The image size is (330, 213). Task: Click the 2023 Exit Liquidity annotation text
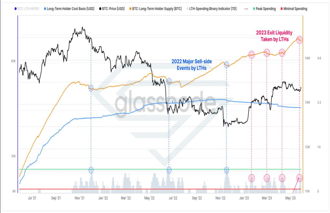[x=274, y=36]
